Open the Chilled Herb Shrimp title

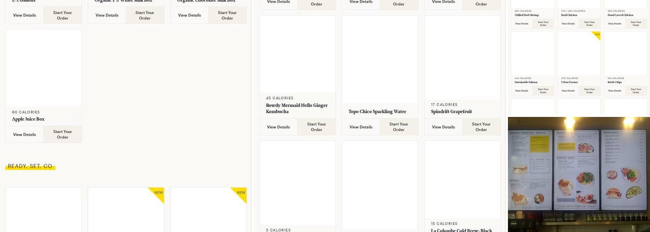[526, 15]
